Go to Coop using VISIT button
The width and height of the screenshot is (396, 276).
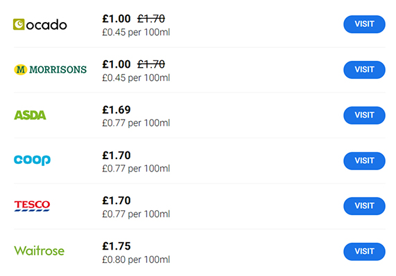(x=364, y=161)
